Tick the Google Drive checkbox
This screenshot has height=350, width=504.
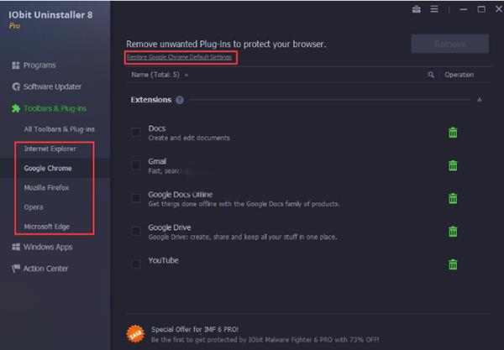(x=136, y=231)
